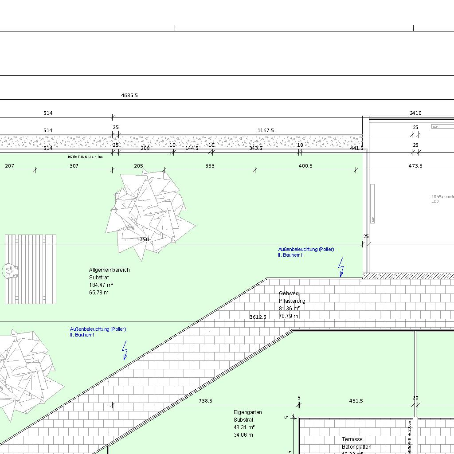Pick the 451.5 dimension near terrace
This screenshot has height=454, width=454.
[x=356, y=401]
